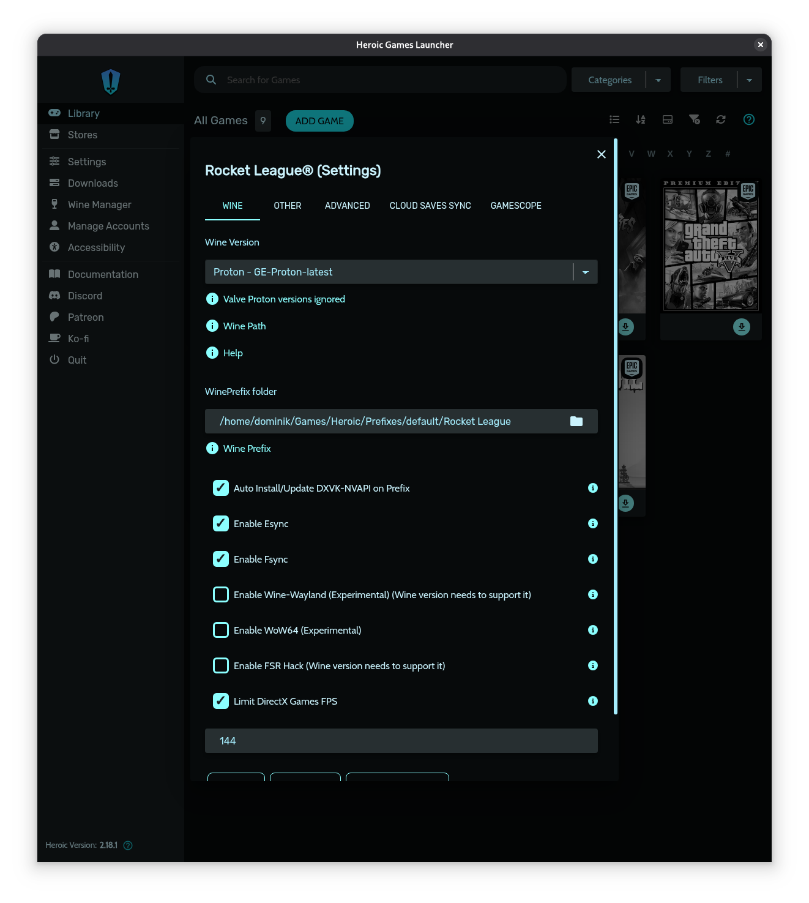809x903 pixels.
Task: Show info for Enable Esync option
Action: tap(593, 523)
